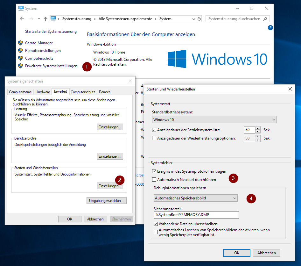
Task: Open Starten und Wiederherstellen Einstellungen button
Action: [110, 186]
